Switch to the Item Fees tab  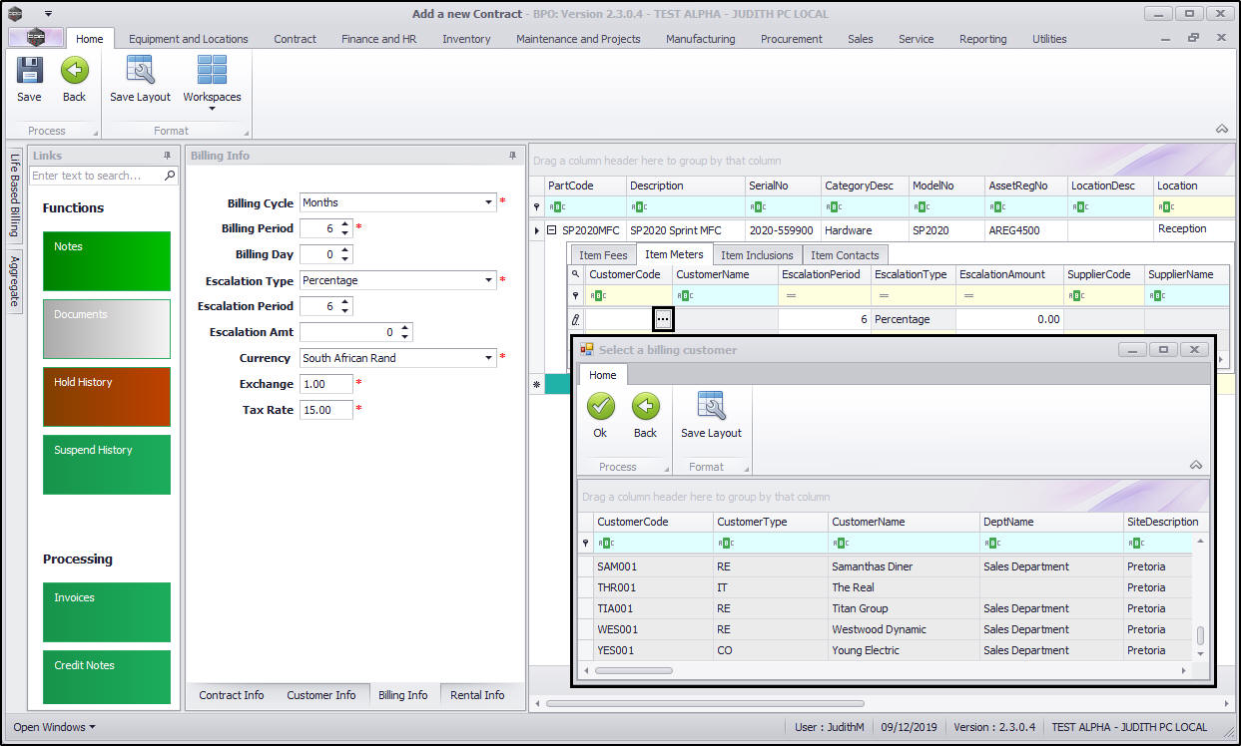(603, 255)
